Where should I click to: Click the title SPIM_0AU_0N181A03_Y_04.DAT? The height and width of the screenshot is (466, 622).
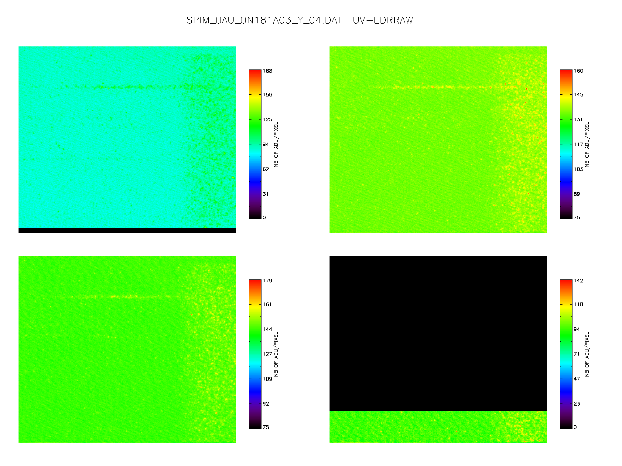264,20
